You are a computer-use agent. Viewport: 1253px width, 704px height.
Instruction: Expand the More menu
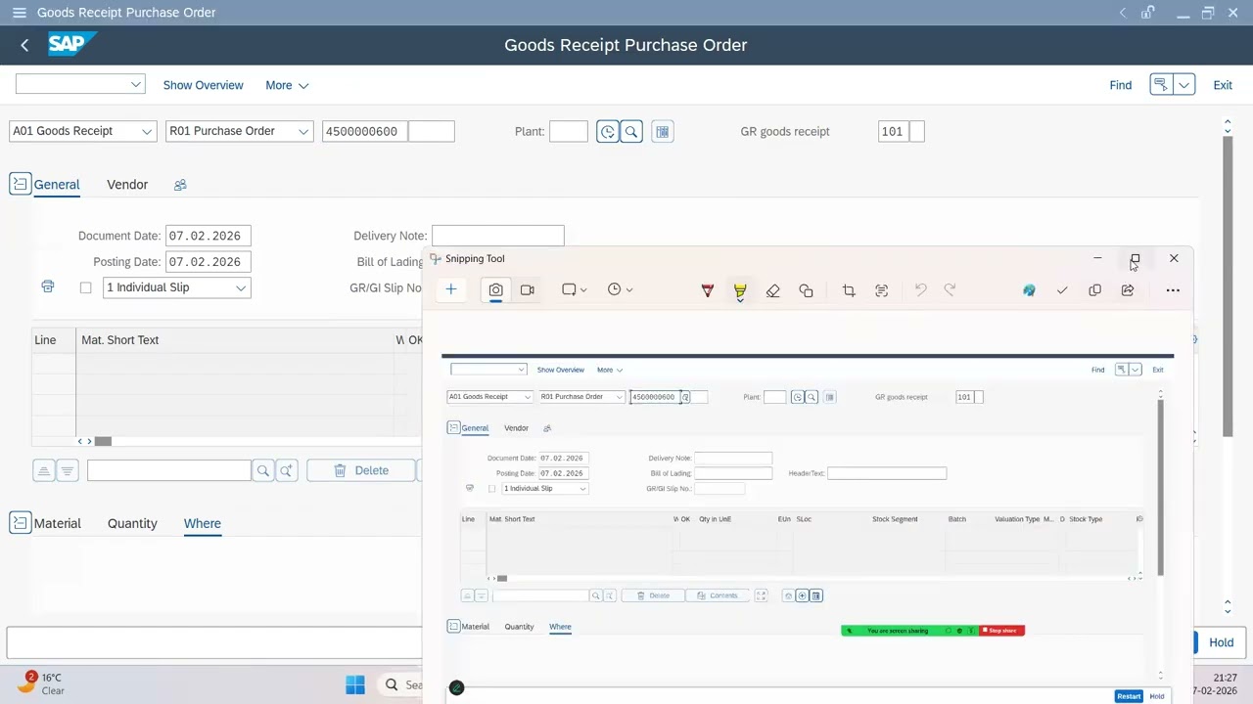(x=287, y=85)
